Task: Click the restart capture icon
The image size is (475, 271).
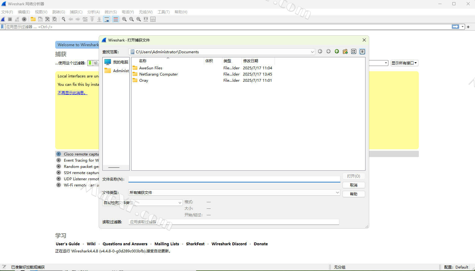Action: click(x=17, y=19)
